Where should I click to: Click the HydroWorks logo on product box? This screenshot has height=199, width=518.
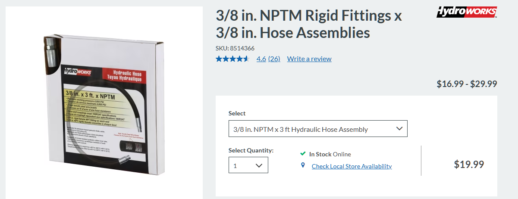pos(78,72)
